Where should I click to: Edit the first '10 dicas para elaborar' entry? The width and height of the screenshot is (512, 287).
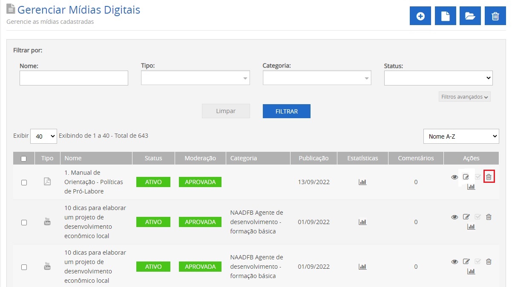[x=466, y=217]
